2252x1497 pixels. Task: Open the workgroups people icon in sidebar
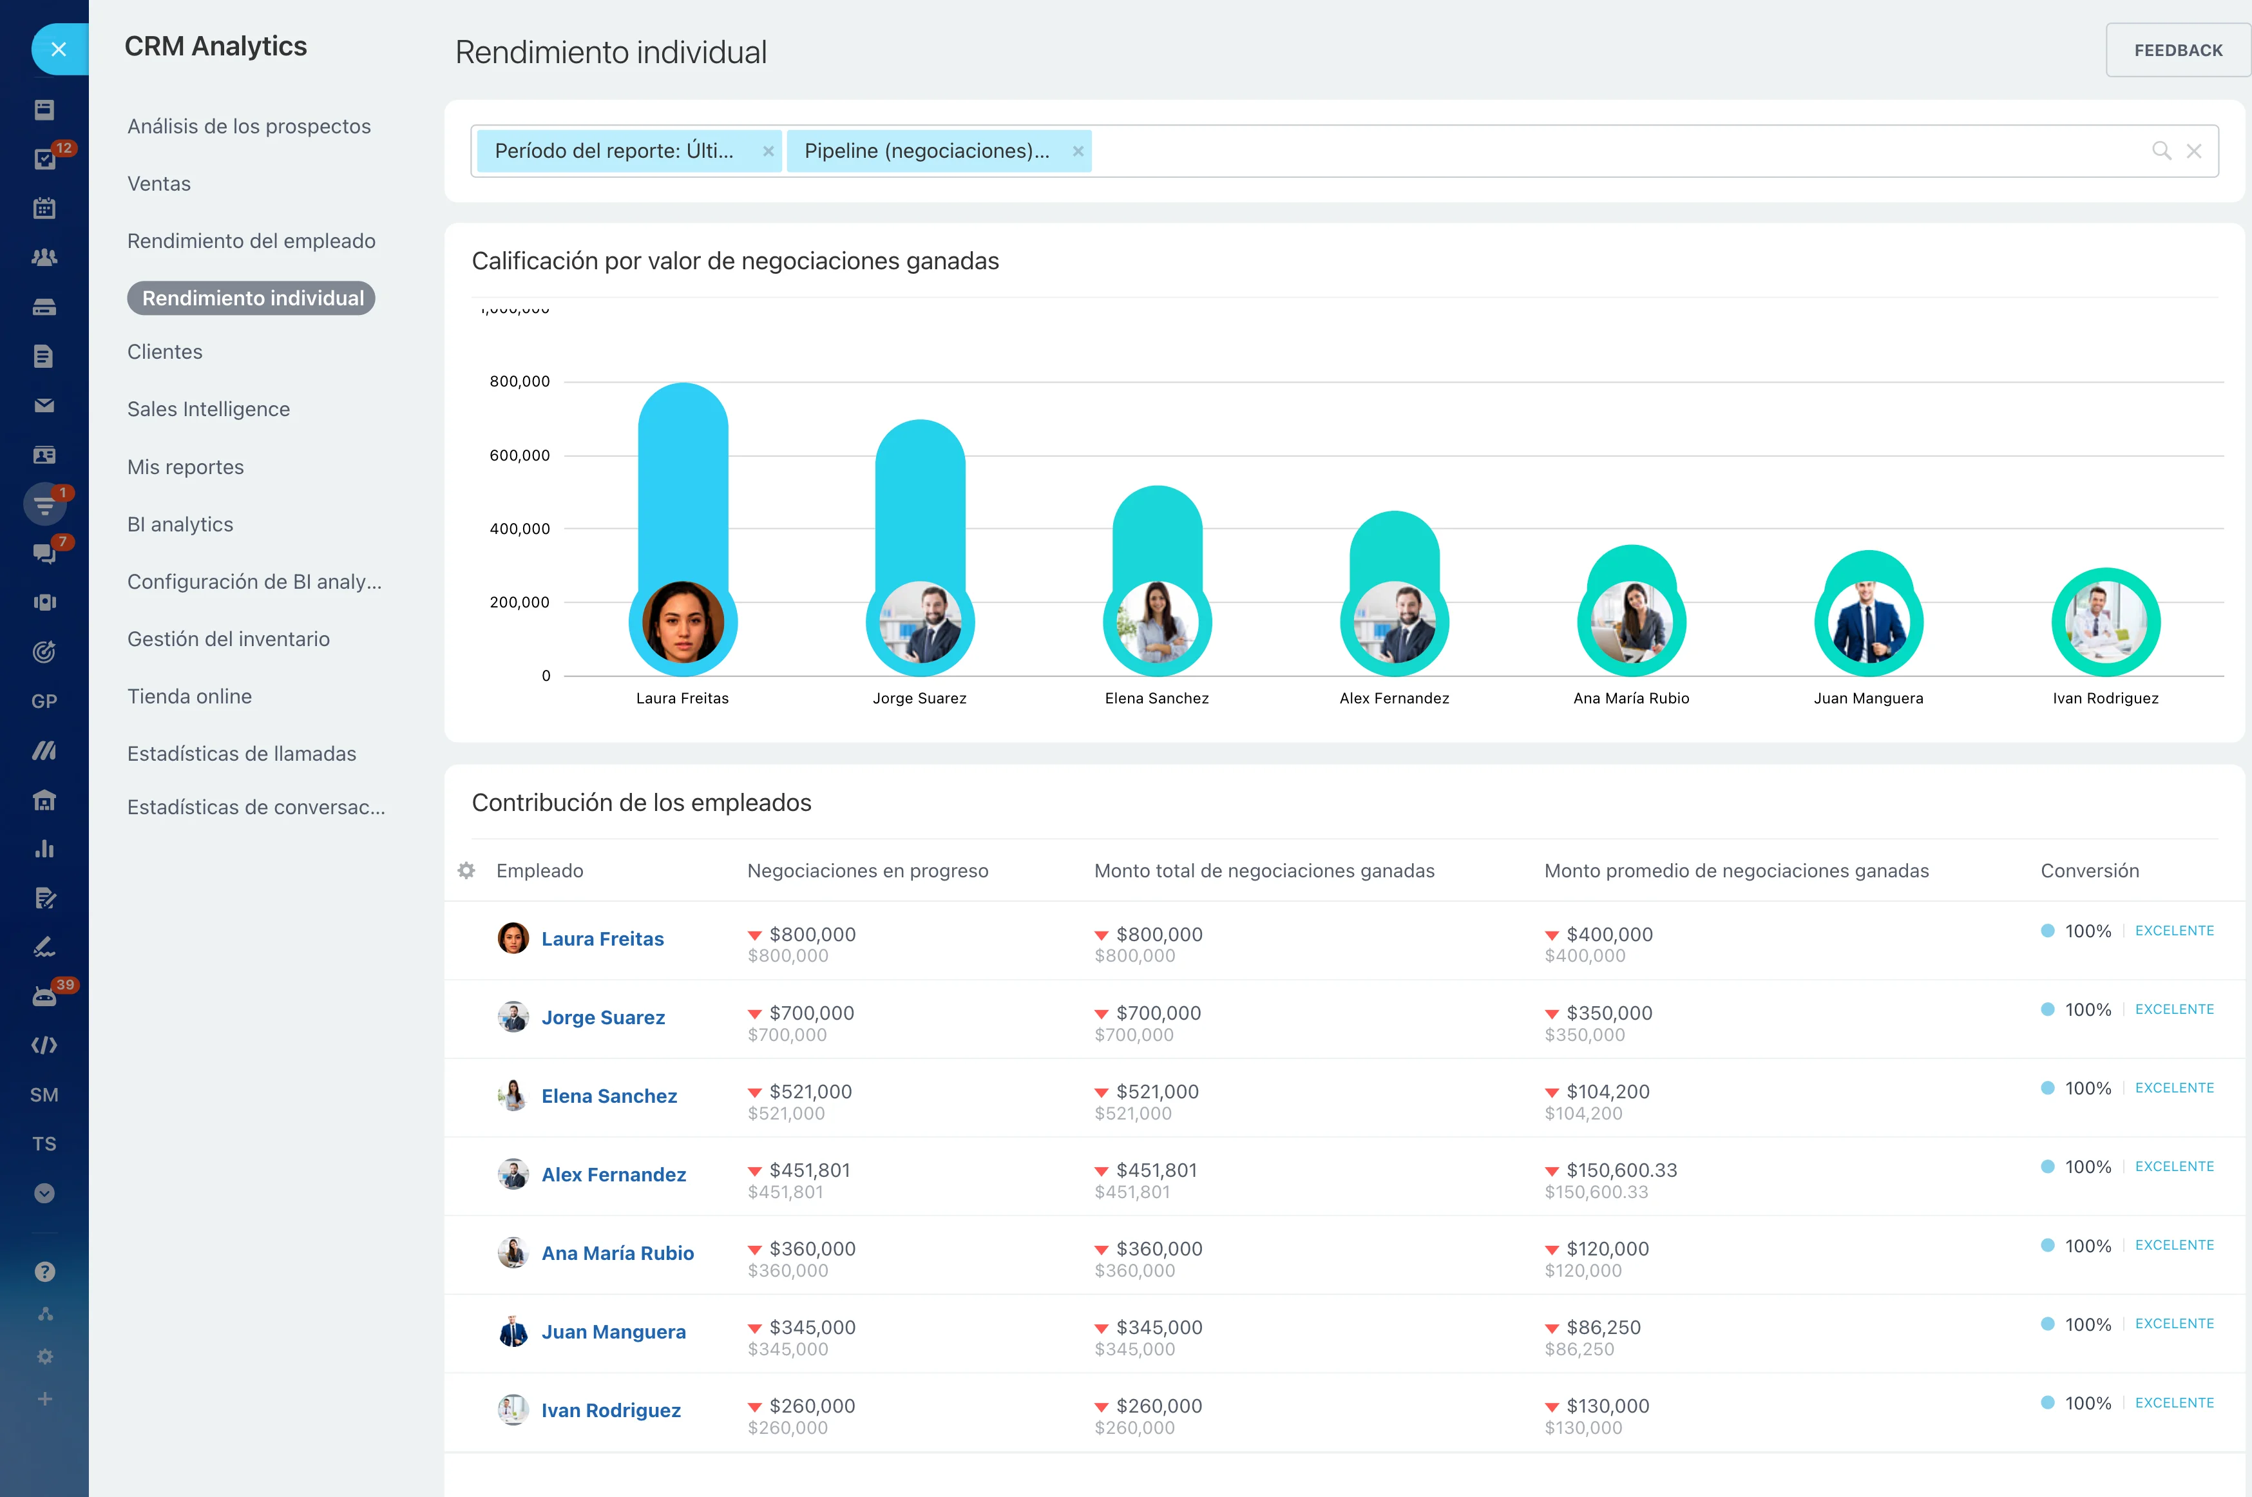coord(44,258)
